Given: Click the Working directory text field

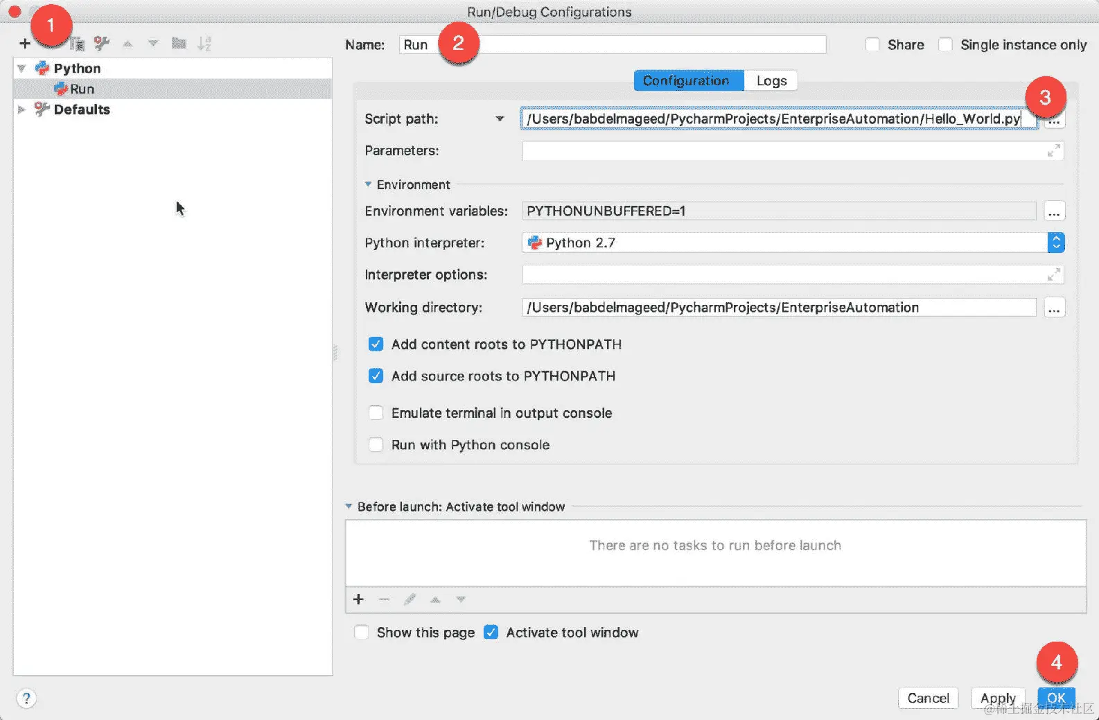Looking at the screenshot, I should click(x=779, y=308).
